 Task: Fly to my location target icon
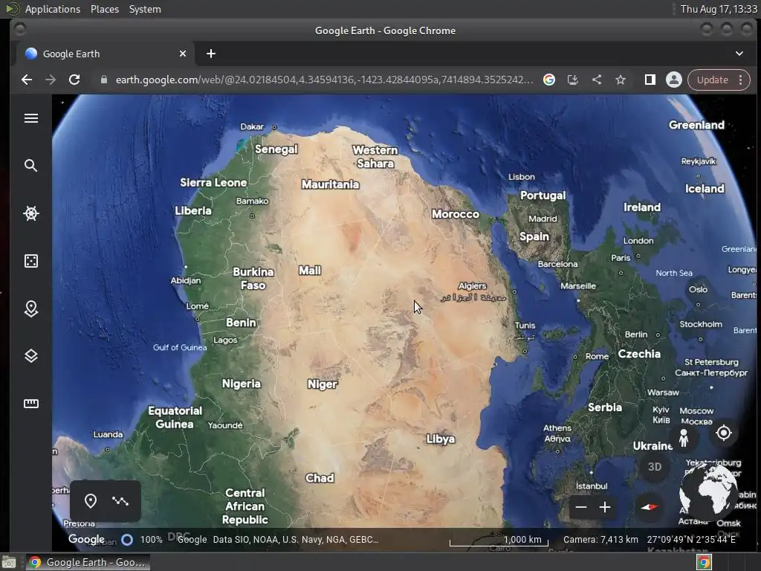(x=724, y=433)
